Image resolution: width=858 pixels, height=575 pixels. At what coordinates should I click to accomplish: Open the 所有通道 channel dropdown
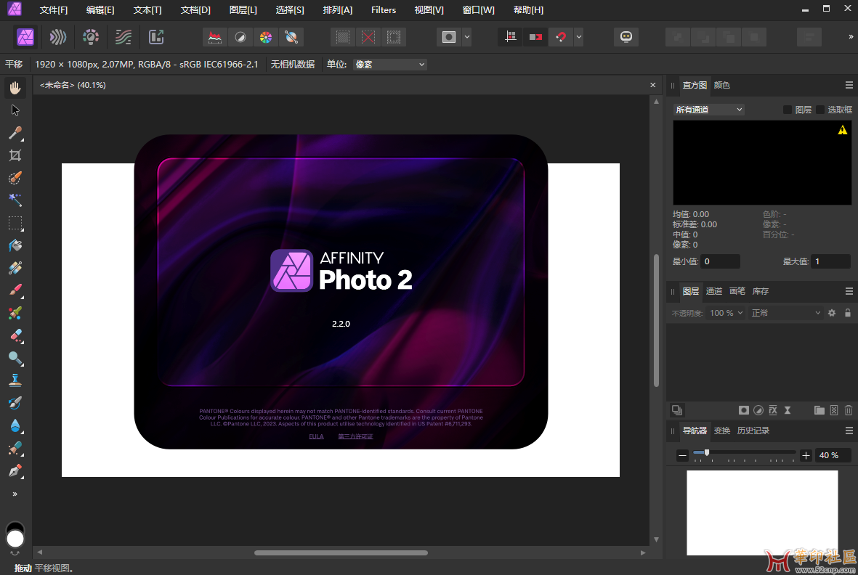click(x=709, y=110)
